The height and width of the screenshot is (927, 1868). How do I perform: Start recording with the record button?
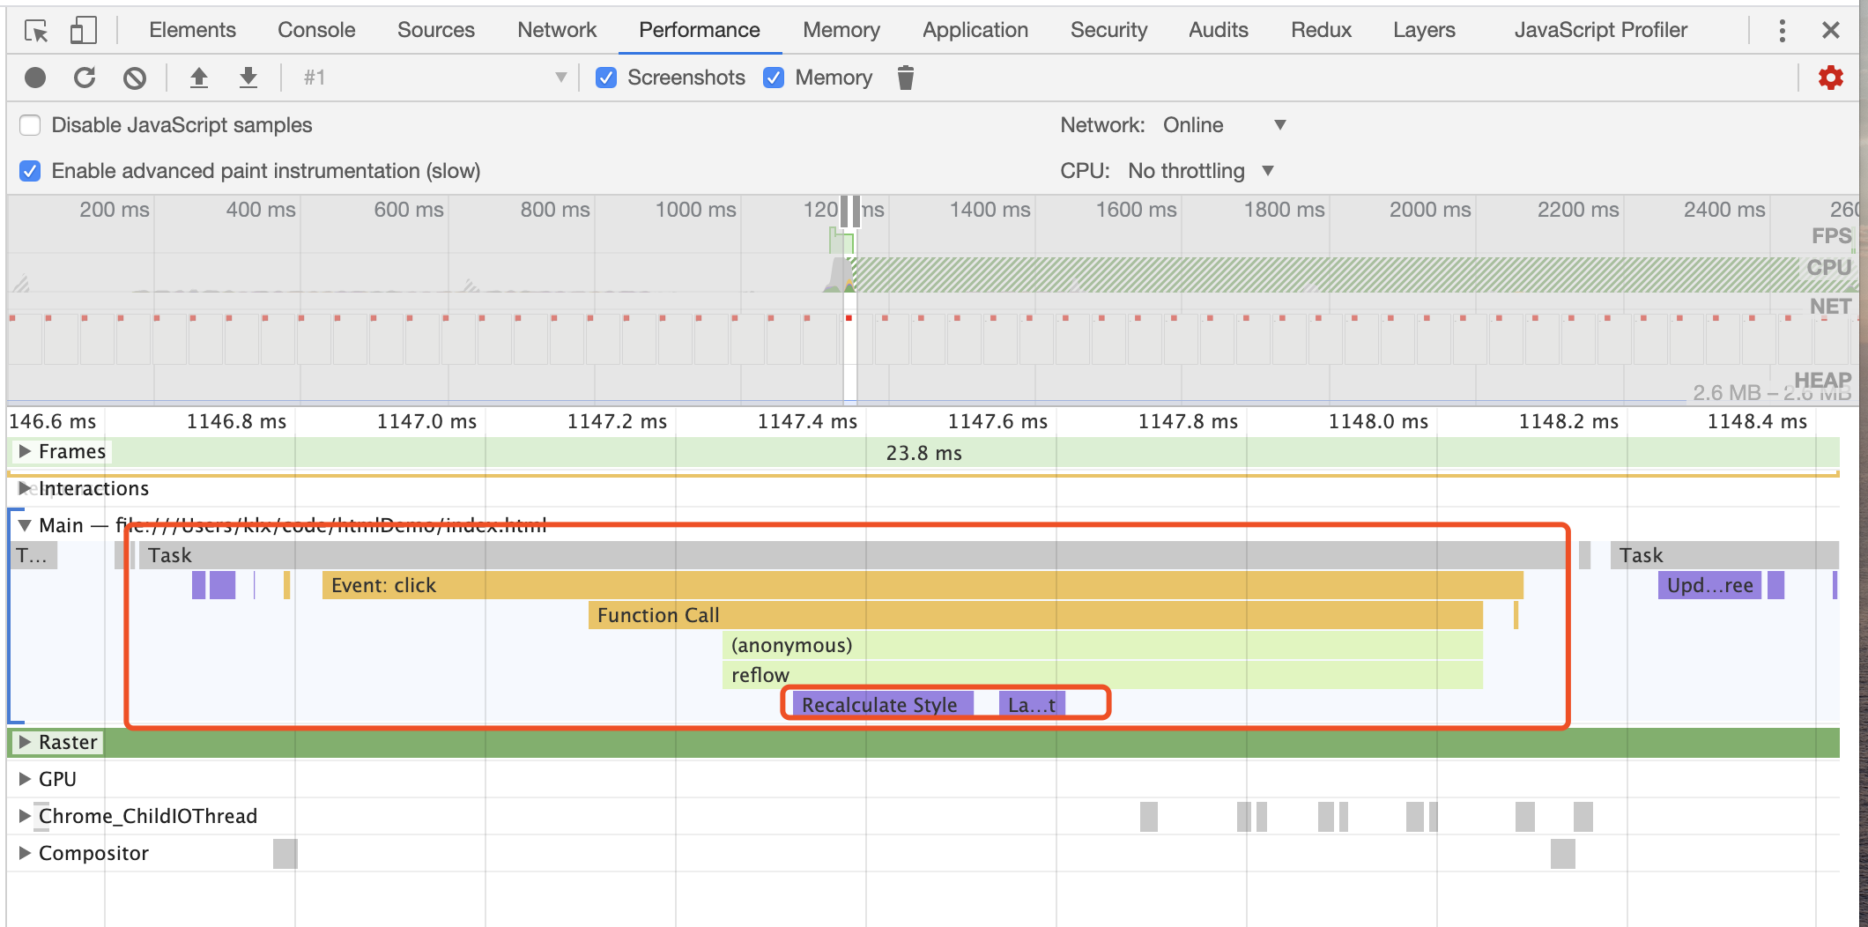(x=35, y=78)
